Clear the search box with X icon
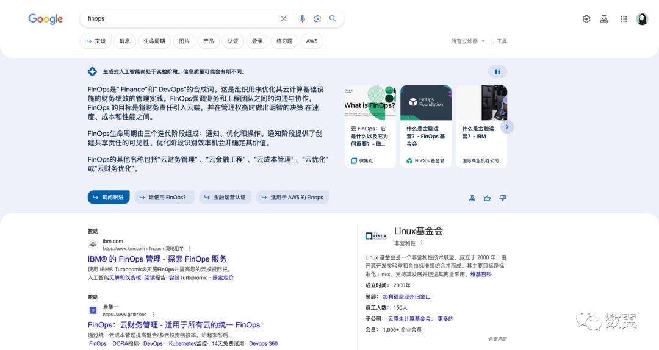This screenshot has width=659, height=350. pyautogui.click(x=284, y=18)
